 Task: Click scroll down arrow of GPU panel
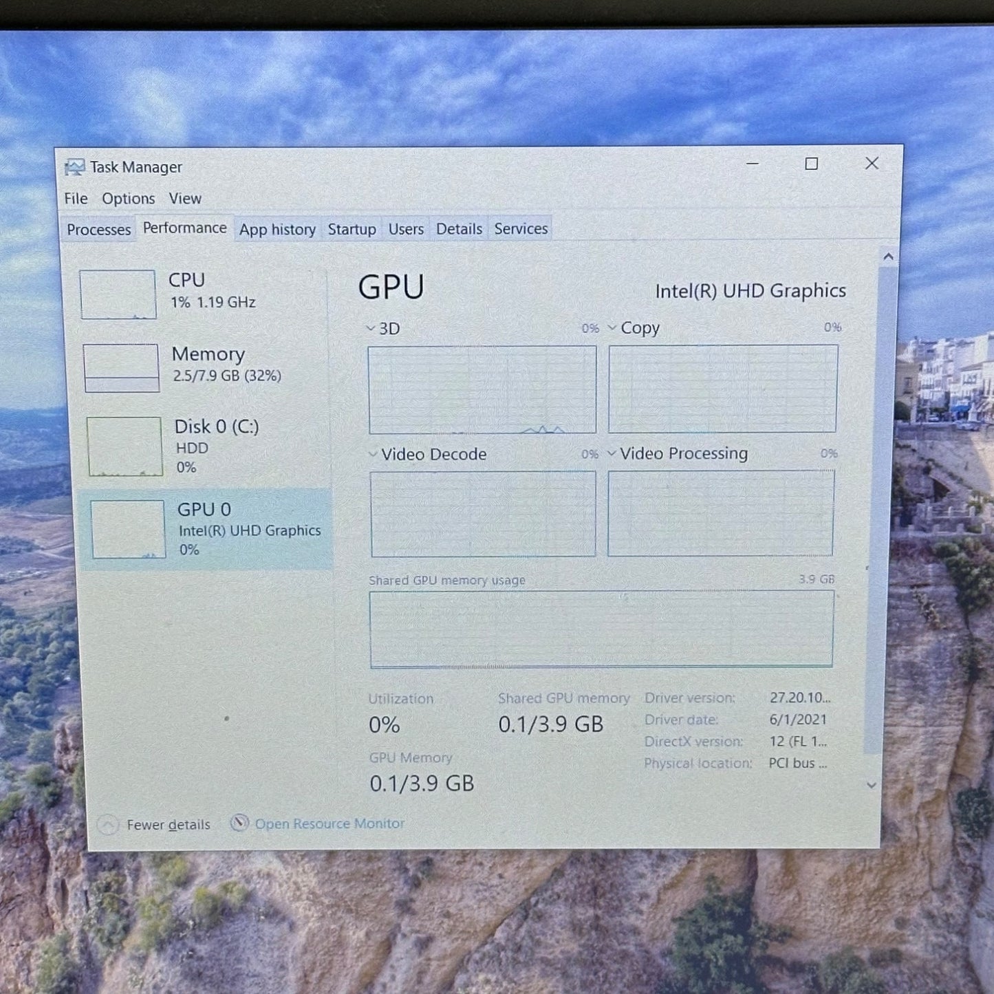click(x=872, y=785)
